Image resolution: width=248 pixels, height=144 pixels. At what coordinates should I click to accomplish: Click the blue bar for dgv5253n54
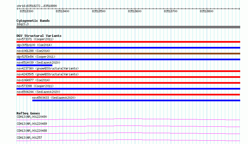[128, 59]
